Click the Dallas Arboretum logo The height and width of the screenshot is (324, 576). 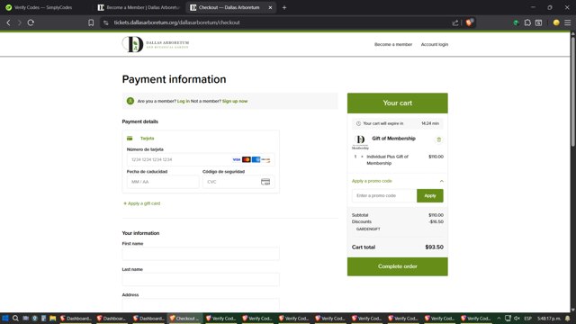pyautogui.click(x=156, y=44)
